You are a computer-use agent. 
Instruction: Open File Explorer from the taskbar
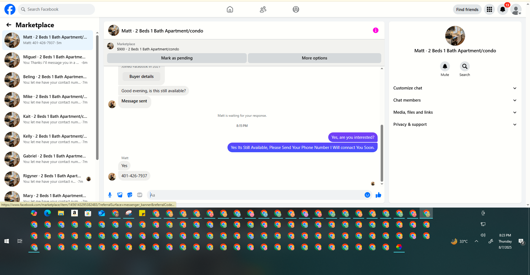point(61,213)
